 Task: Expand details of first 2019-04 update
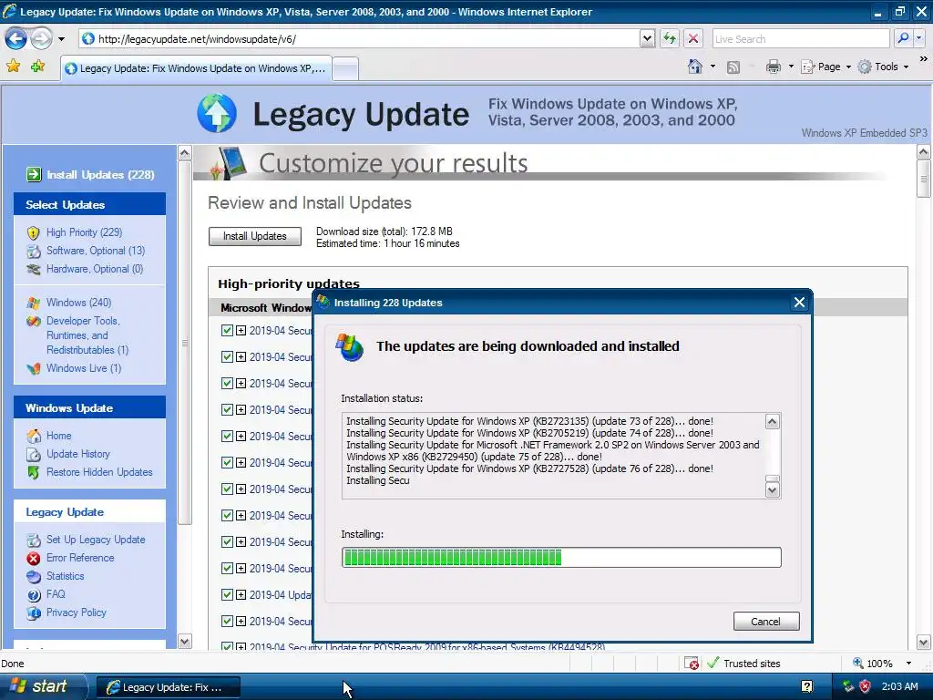click(x=241, y=330)
